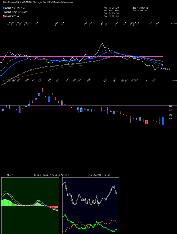
Task: Click the 'MACD:' panel heading
Action: click(x=11, y=175)
